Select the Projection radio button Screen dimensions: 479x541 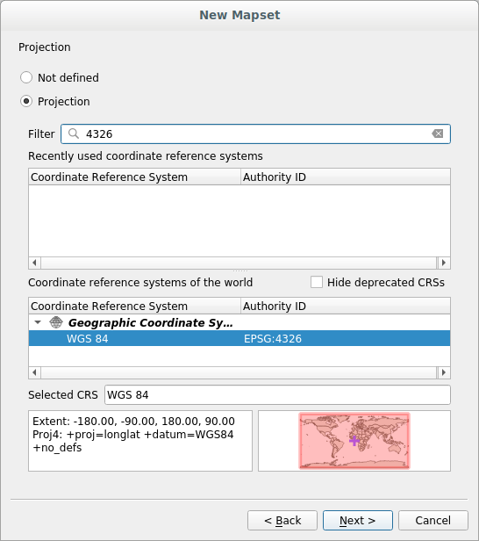pyautogui.click(x=26, y=102)
